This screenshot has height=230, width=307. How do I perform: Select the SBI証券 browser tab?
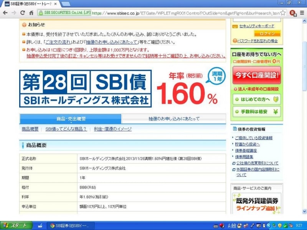point(30,4)
